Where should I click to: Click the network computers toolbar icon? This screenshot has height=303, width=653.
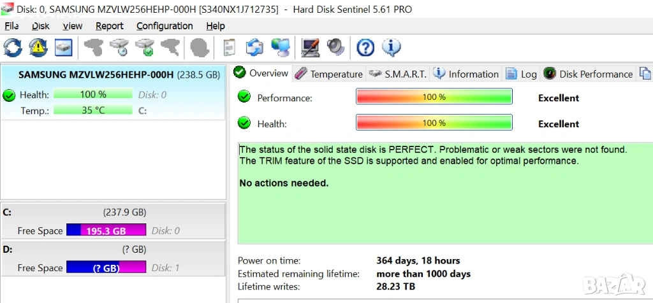tap(280, 47)
